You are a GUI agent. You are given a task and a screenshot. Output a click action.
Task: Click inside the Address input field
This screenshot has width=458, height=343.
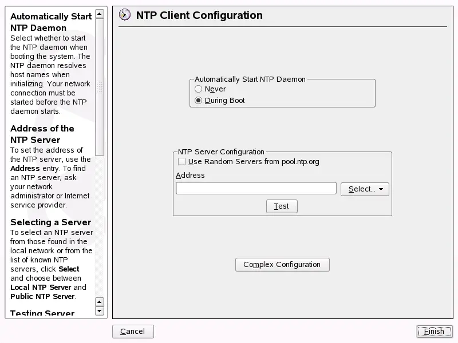tap(255, 188)
